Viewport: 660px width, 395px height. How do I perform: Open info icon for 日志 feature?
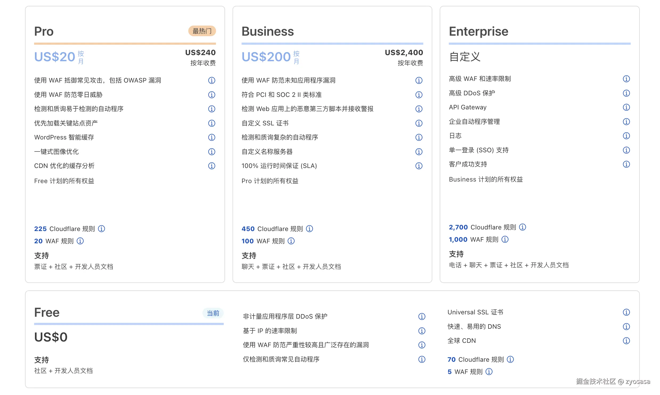point(626,136)
